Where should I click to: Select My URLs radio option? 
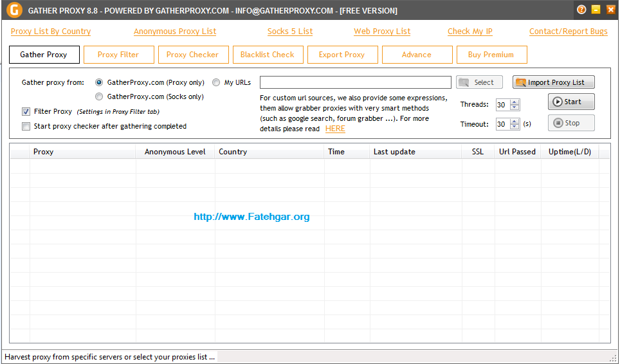pos(216,82)
